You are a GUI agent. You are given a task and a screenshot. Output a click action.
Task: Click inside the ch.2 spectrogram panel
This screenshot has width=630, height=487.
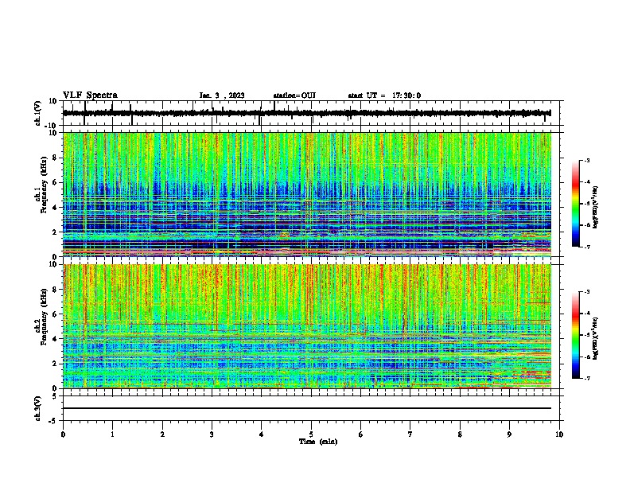click(307, 326)
